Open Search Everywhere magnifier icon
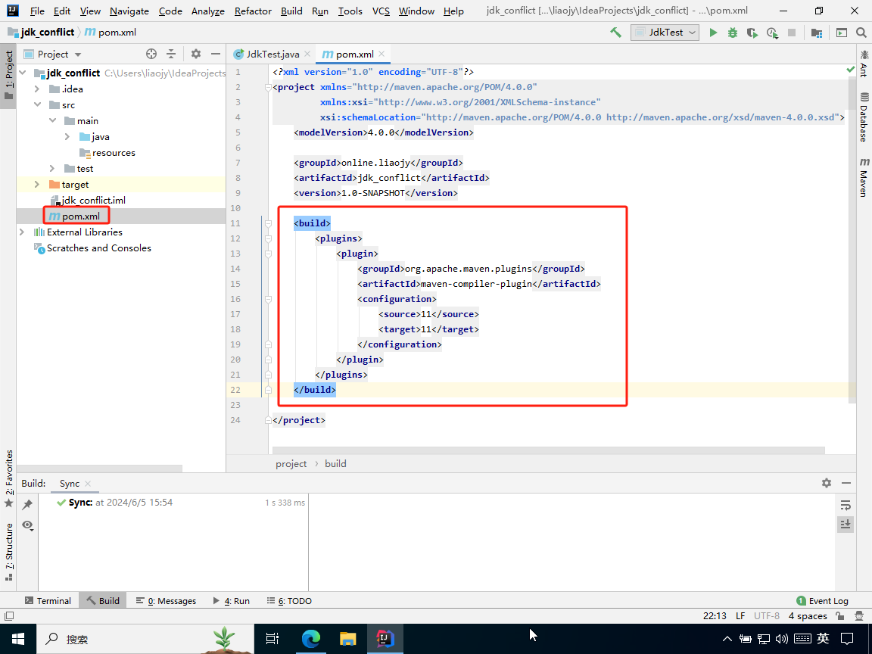This screenshot has width=872, height=654. pos(861,33)
